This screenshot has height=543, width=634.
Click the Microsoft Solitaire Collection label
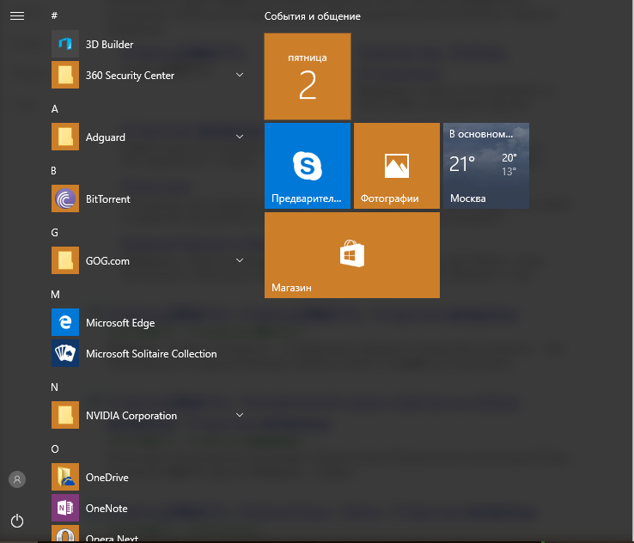[x=151, y=354]
